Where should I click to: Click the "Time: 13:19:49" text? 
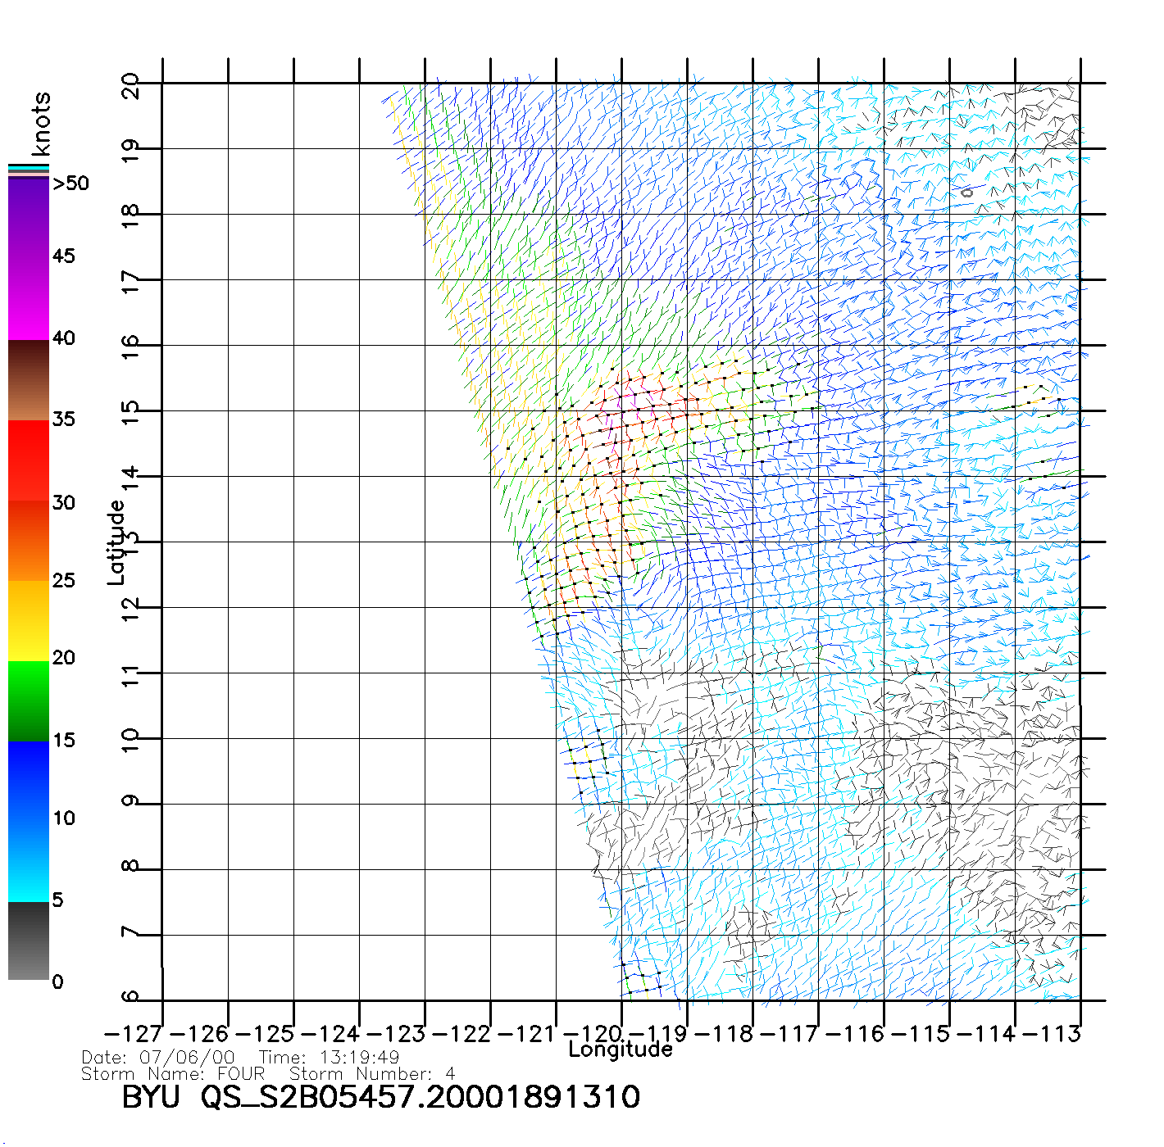coord(329,1058)
